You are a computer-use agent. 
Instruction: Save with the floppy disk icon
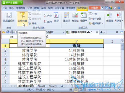click(x=8, y=32)
